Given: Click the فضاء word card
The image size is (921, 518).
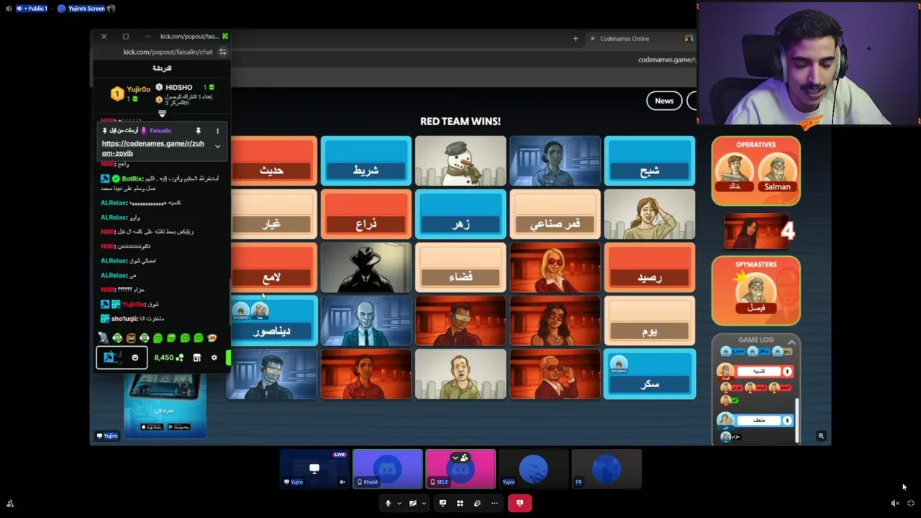Looking at the screenshot, I should [460, 268].
